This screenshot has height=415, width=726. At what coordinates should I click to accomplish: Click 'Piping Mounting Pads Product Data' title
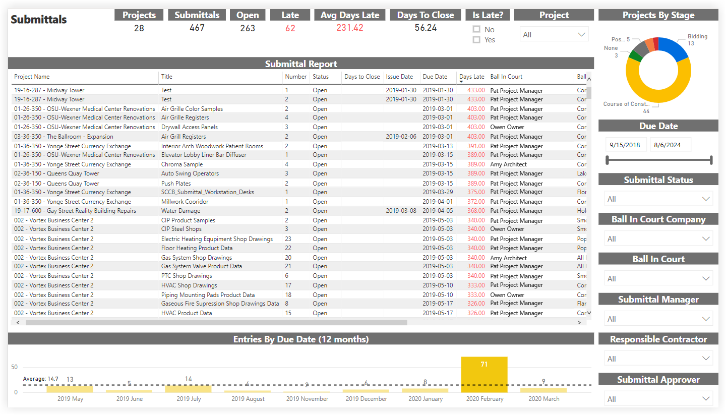point(208,294)
